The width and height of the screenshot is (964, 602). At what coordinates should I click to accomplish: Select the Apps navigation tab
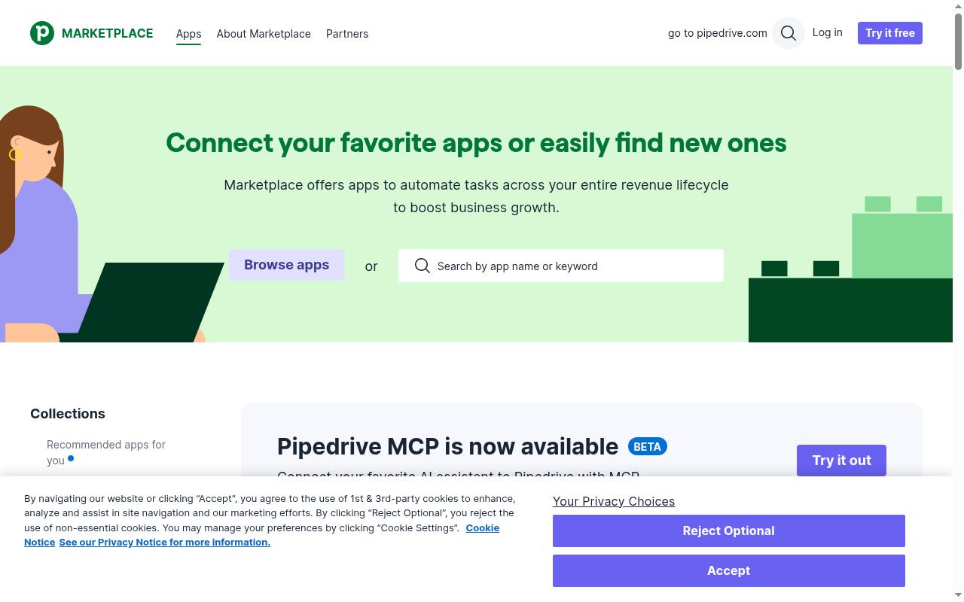188,34
